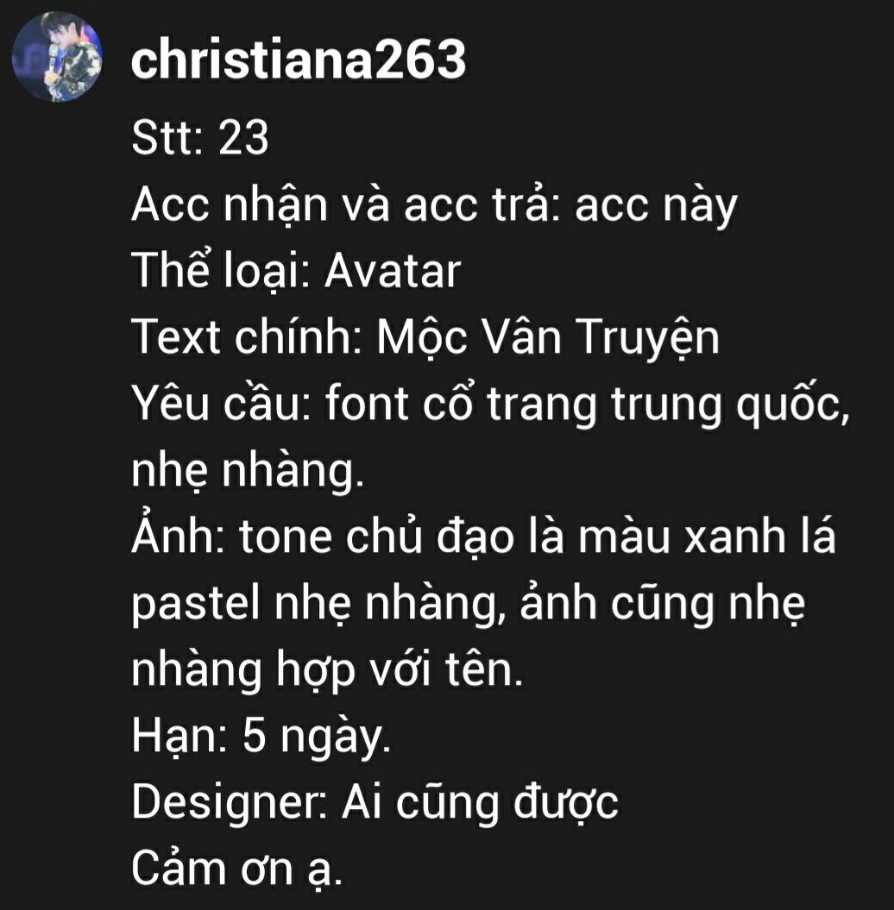Click the "Ai cũng được" text
The height and width of the screenshot is (910, 894).
(480, 803)
